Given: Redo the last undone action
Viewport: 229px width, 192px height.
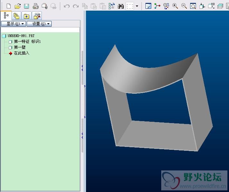Looking at the screenshot, I should tap(76, 6).
